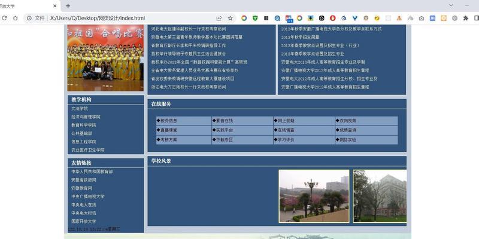Open the grey hexagon extension icon
479x239 pixels.
(x=454, y=19)
